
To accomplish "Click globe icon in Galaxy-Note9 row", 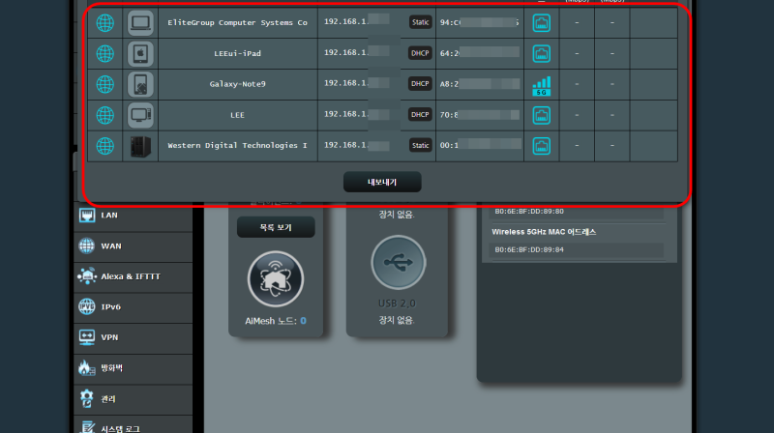I will coord(105,84).
